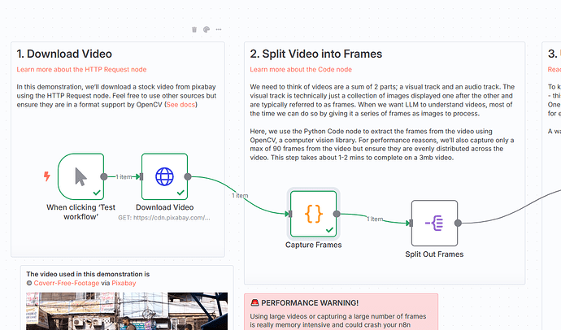Screen dimensions: 561x330
Task: Open 'Learn more about the Code node' link
Action: pos(301,69)
